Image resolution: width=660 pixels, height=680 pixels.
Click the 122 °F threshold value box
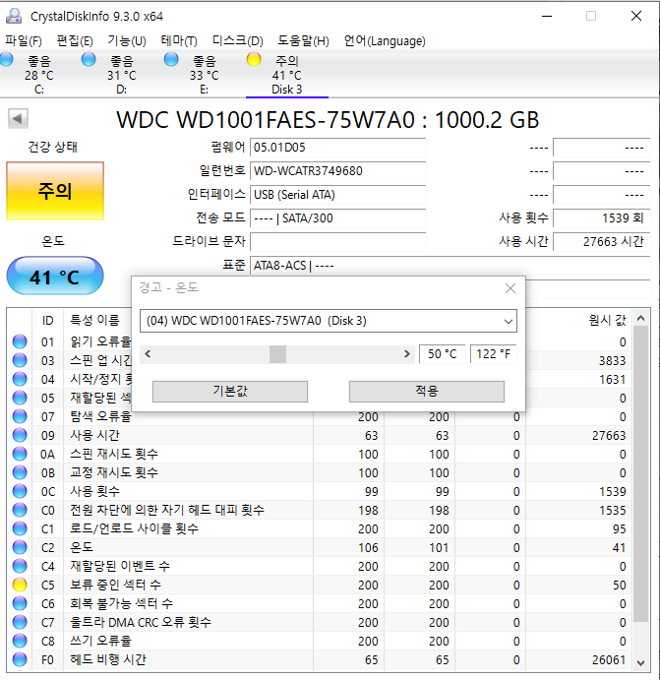coord(493,354)
